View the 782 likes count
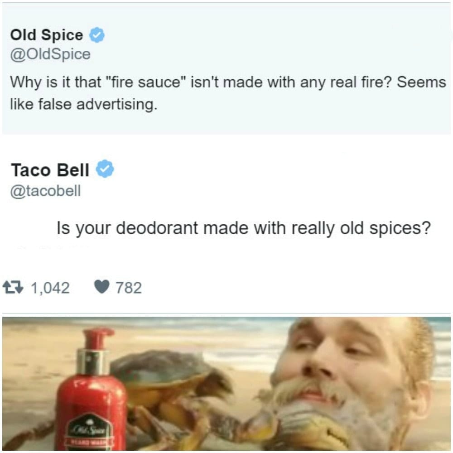The width and height of the screenshot is (453, 453). [129, 288]
